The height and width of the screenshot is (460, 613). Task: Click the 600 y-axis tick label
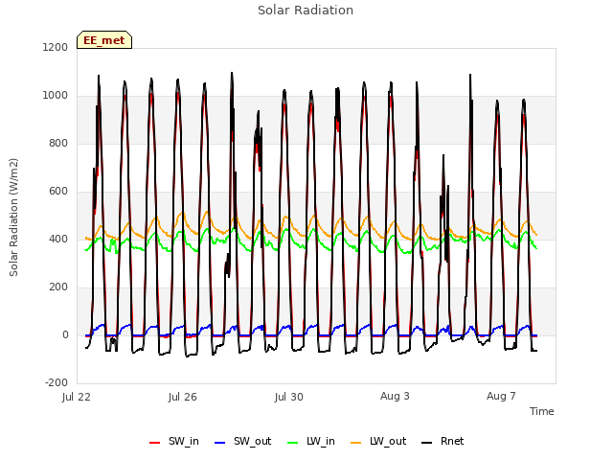tap(58, 191)
